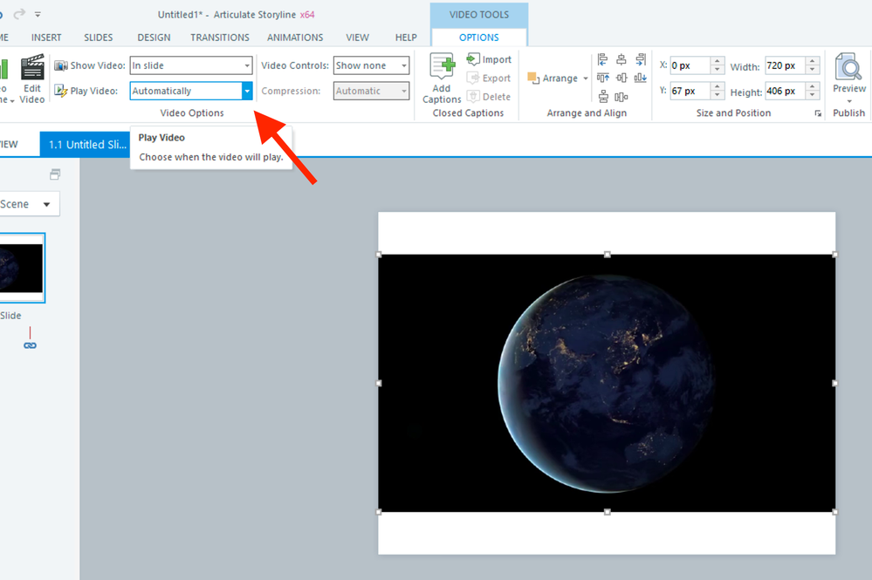
Task: Select the 1.1 Untitled Slide tab
Action: (x=87, y=145)
